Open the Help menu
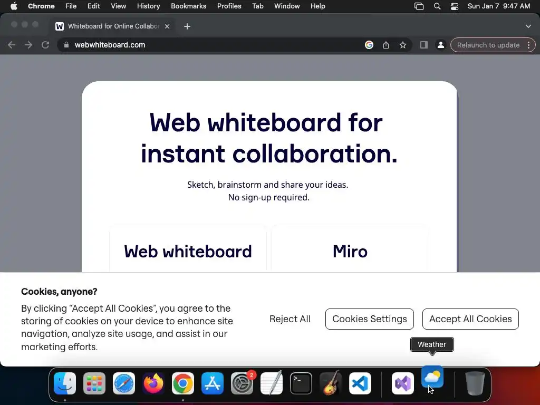 (317, 6)
